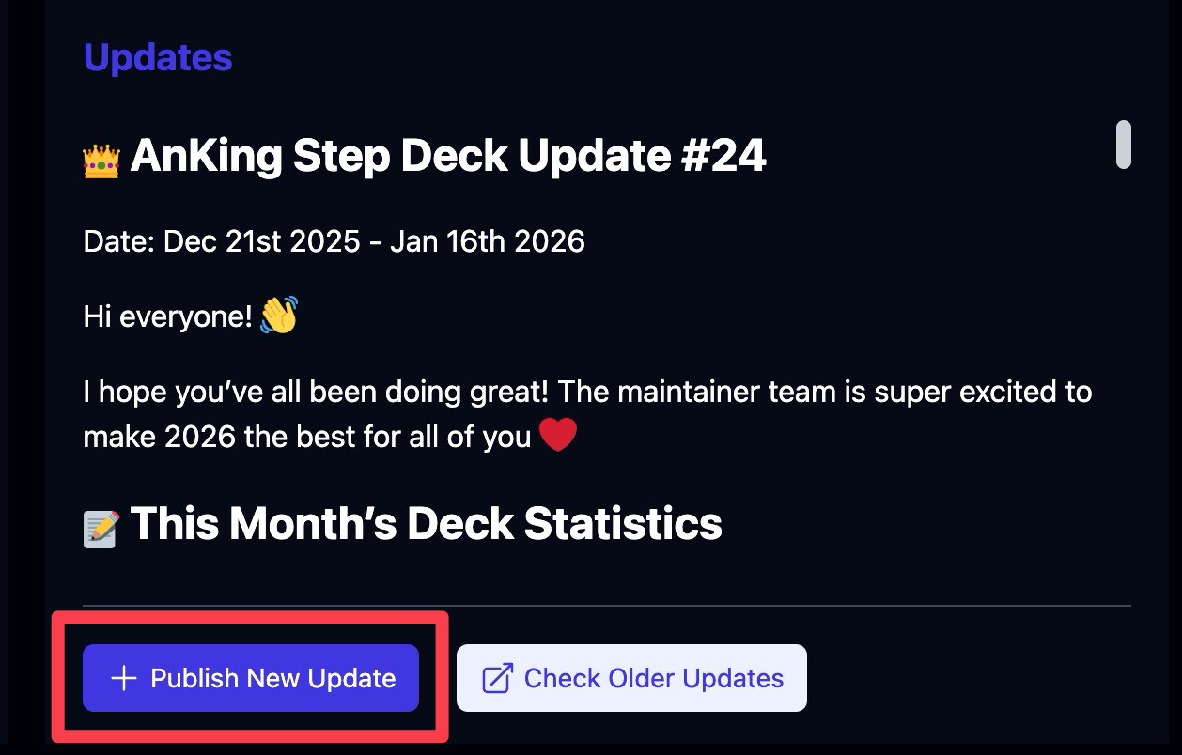
Task: Click the updates panel scrollbar thumb
Action: coord(1123,145)
